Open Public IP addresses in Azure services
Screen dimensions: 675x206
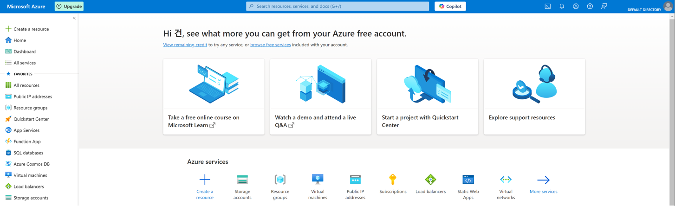click(x=355, y=187)
